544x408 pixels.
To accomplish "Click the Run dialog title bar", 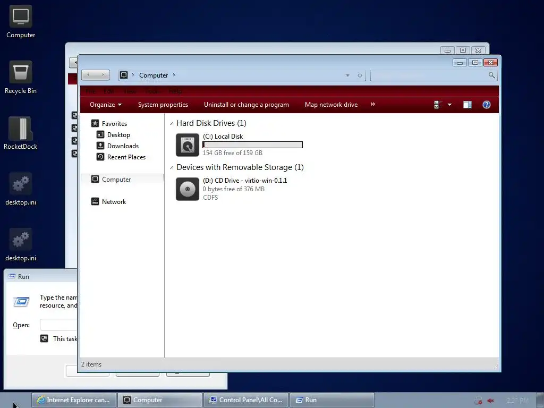I will click(x=41, y=276).
